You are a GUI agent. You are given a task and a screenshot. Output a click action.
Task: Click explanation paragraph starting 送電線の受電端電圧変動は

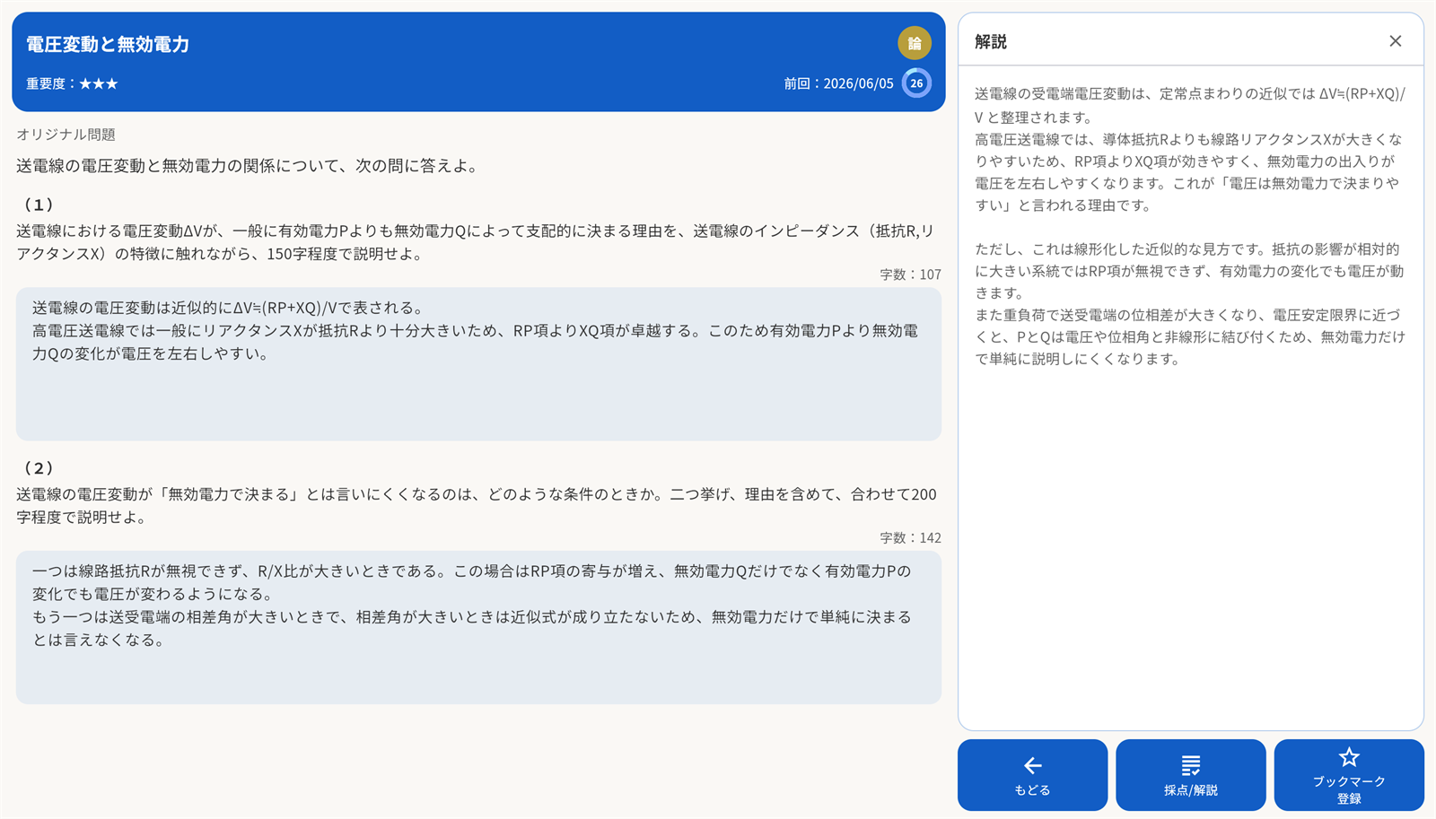click(x=1190, y=149)
